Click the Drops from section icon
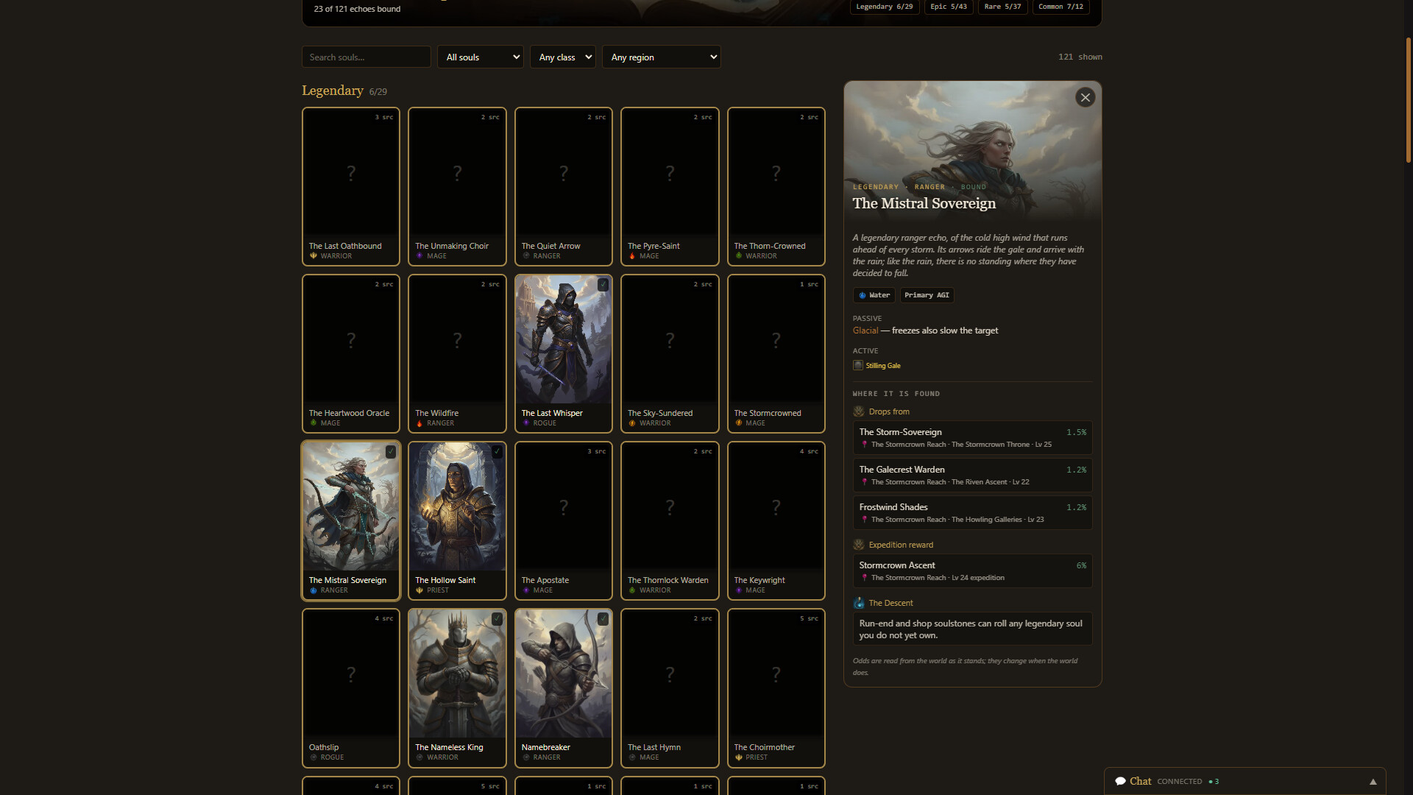Screen dimensions: 1413x795 click(x=858, y=411)
